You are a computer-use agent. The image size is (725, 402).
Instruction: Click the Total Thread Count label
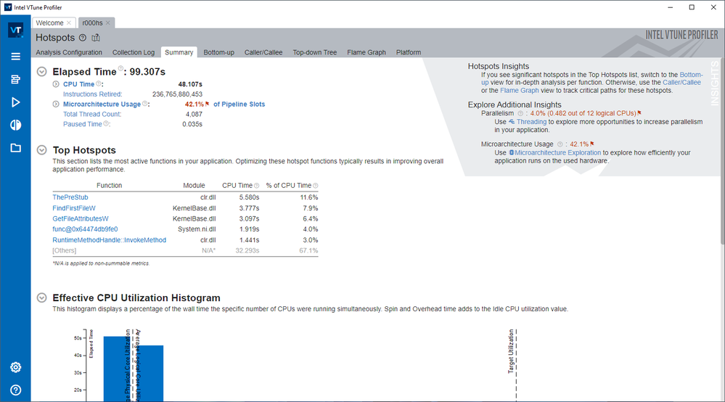[x=92, y=114]
